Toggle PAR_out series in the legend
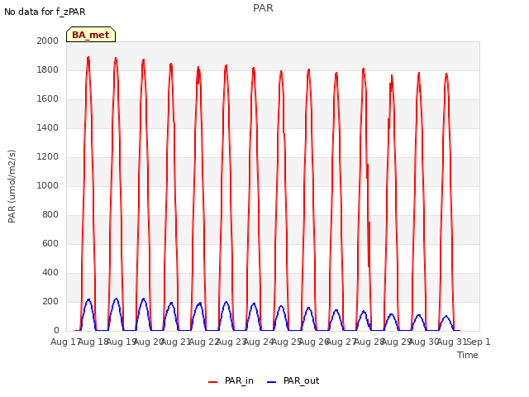The height and width of the screenshot is (397, 529). pos(301,380)
